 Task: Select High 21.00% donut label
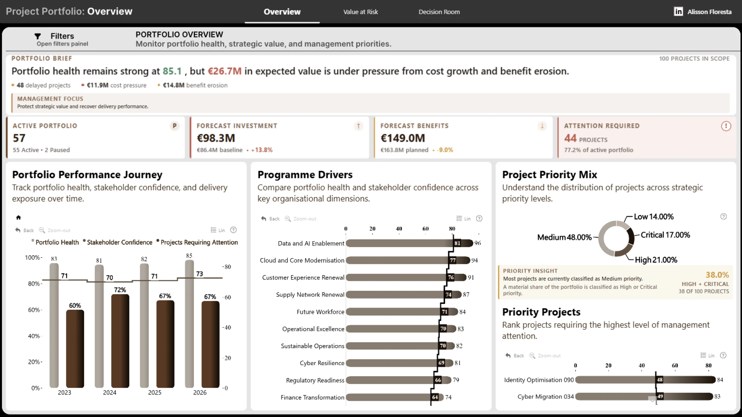(656, 260)
